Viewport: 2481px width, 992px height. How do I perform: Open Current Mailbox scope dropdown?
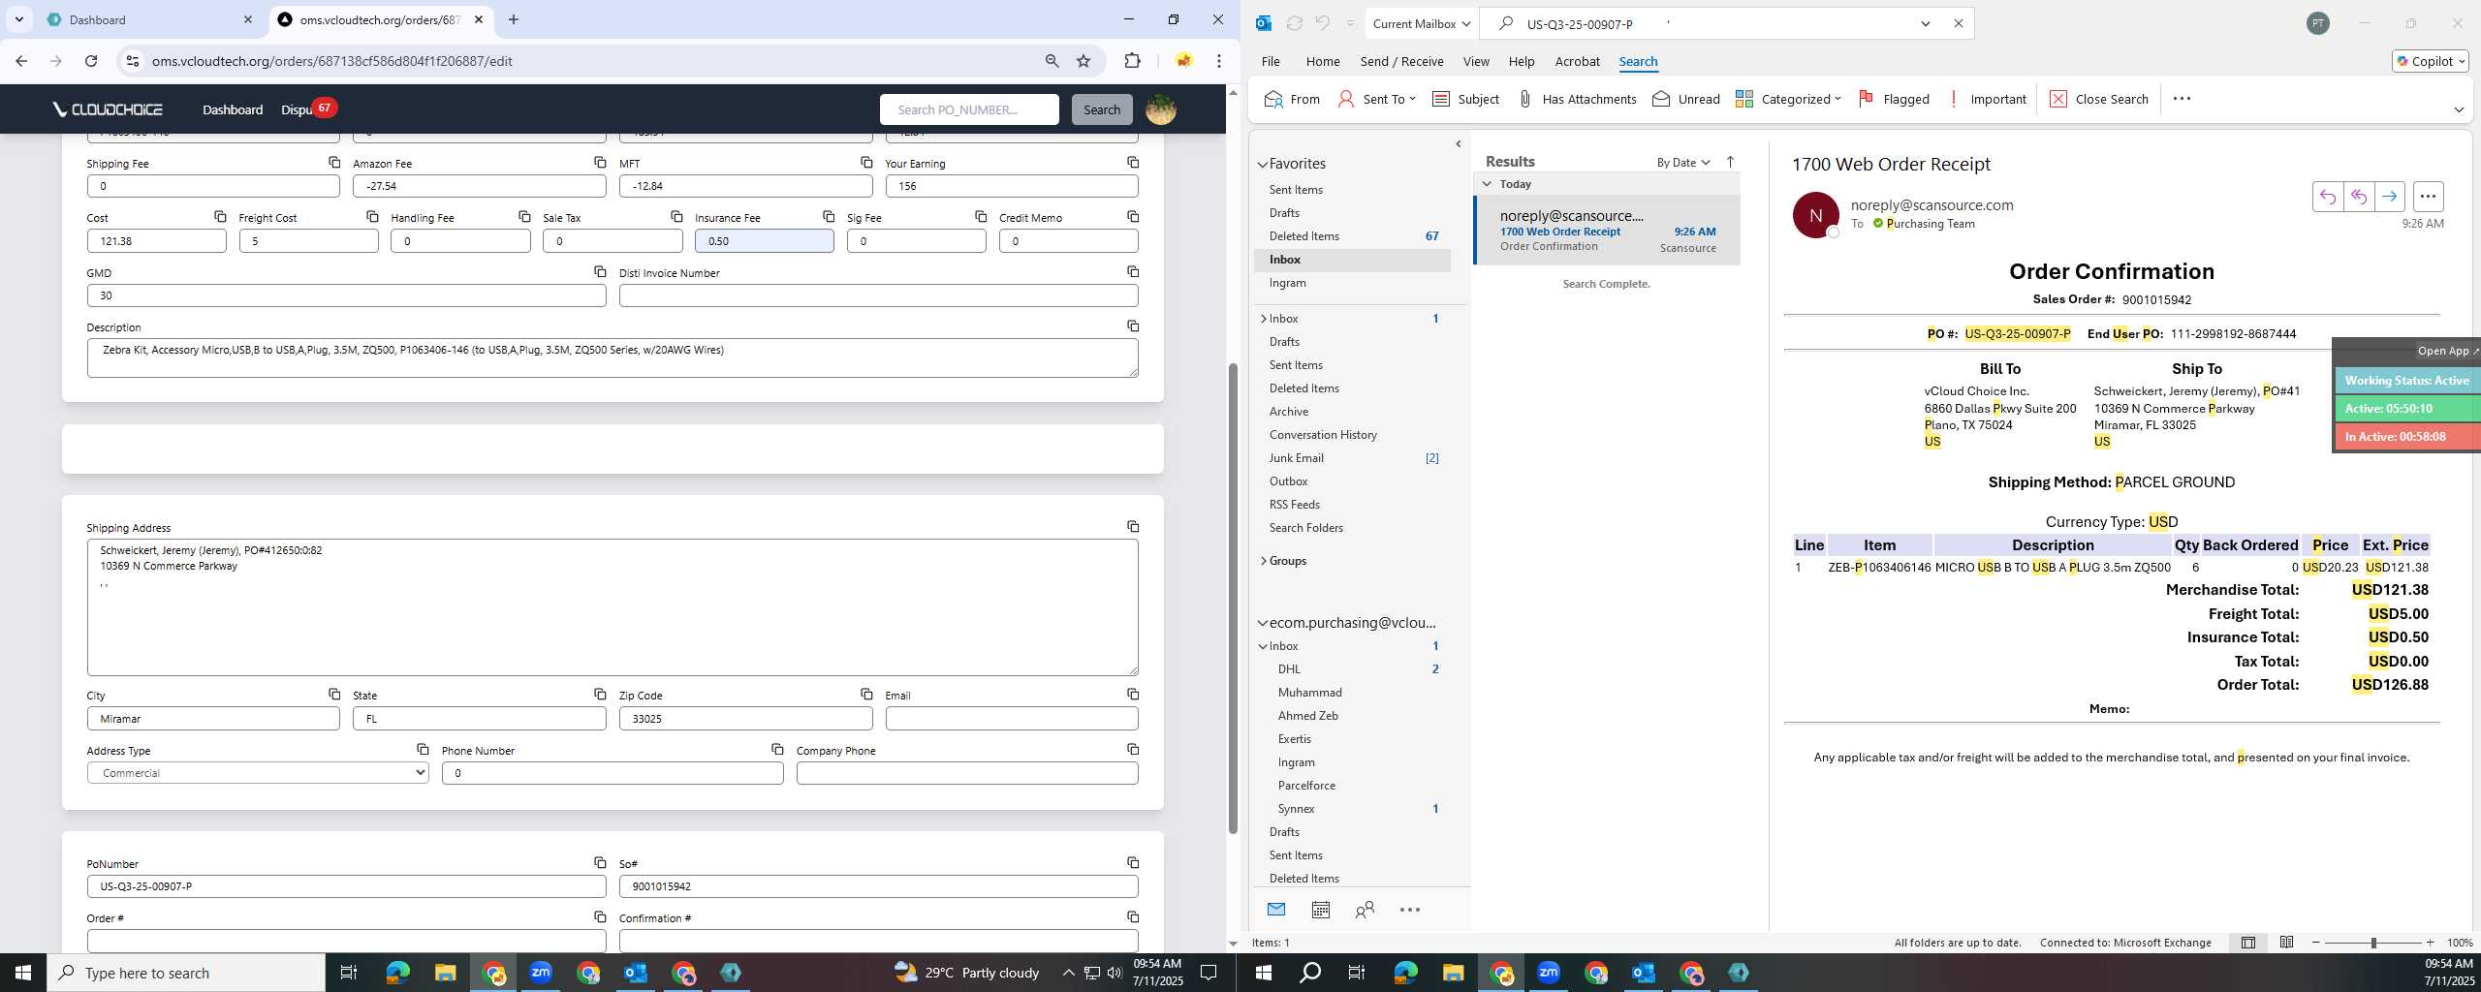pyautogui.click(x=1421, y=23)
